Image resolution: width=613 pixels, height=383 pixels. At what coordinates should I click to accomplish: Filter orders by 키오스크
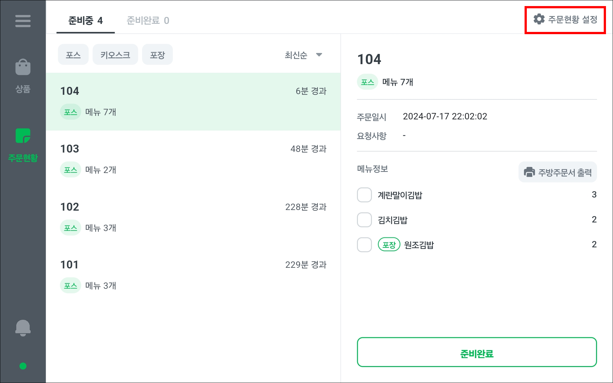[115, 55]
